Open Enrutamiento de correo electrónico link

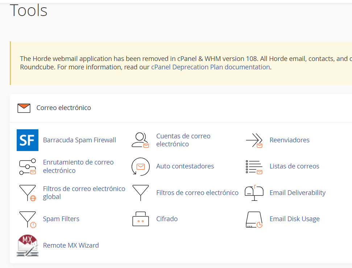coord(78,166)
